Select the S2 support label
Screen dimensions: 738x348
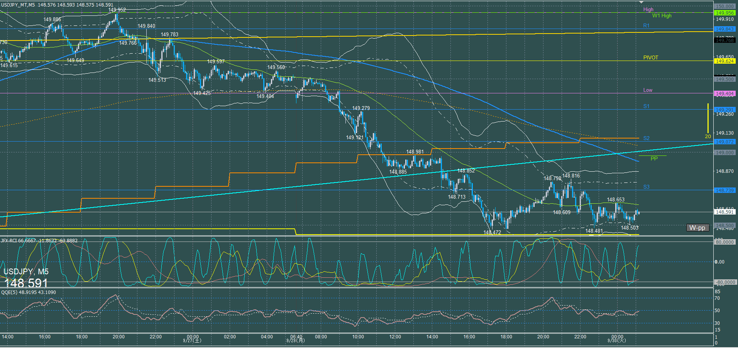coord(646,138)
